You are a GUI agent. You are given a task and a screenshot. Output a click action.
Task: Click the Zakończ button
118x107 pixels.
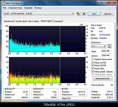pyautogui.click(x=108, y=14)
